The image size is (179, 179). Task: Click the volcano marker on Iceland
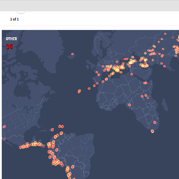(72, 54)
